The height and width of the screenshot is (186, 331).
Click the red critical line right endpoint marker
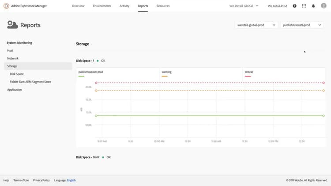(323, 83)
